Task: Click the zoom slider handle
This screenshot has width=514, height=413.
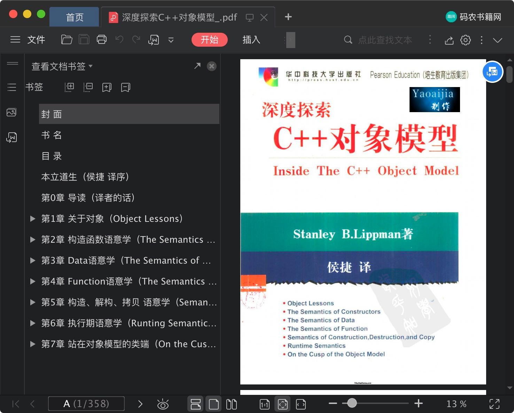Action: tap(352, 403)
